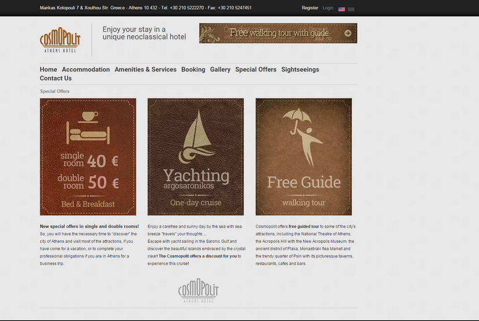The width and height of the screenshot is (479, 321).
Task: Open the Free Guide walking tour card
Action: (304, 156)
